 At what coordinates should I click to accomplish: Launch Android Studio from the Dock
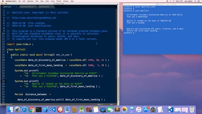[81, 110]
